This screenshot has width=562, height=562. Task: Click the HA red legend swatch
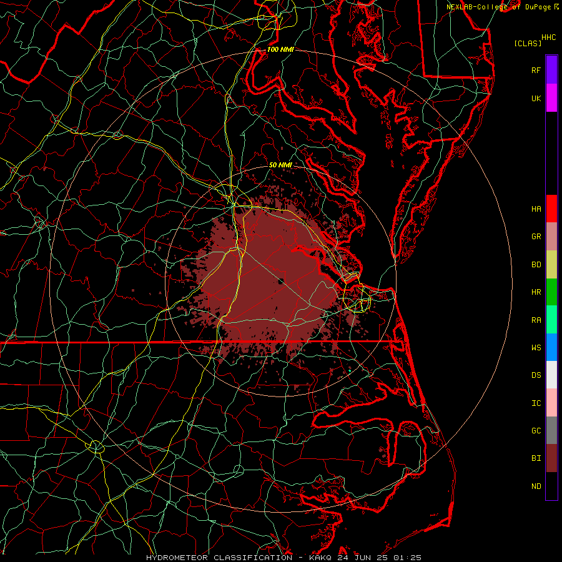(x=551, y=209)
